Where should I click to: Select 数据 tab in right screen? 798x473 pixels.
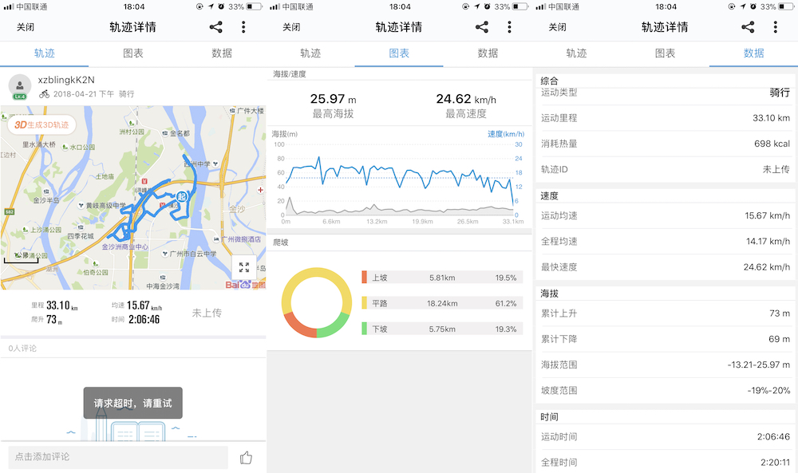754,53
